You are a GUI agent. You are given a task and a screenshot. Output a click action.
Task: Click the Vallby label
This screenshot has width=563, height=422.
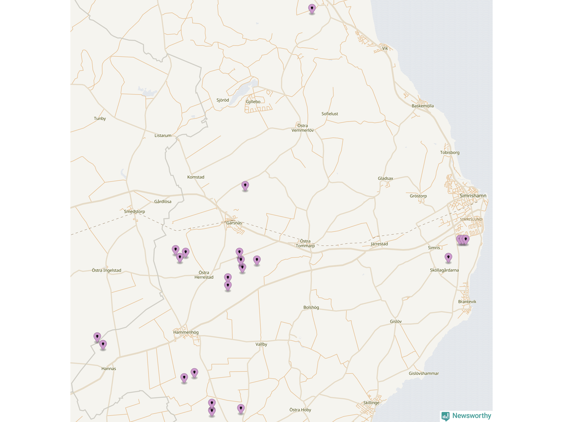pyautogui.click(x=261, y=345)
